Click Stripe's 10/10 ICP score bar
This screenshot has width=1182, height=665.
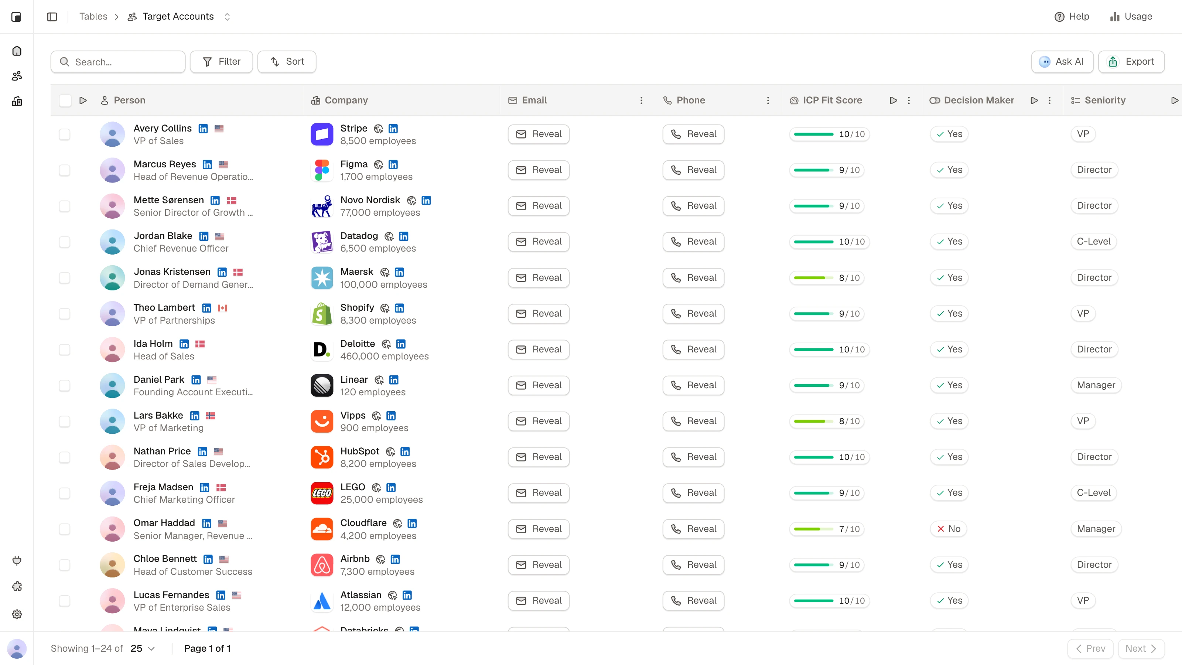pos(829,134)
